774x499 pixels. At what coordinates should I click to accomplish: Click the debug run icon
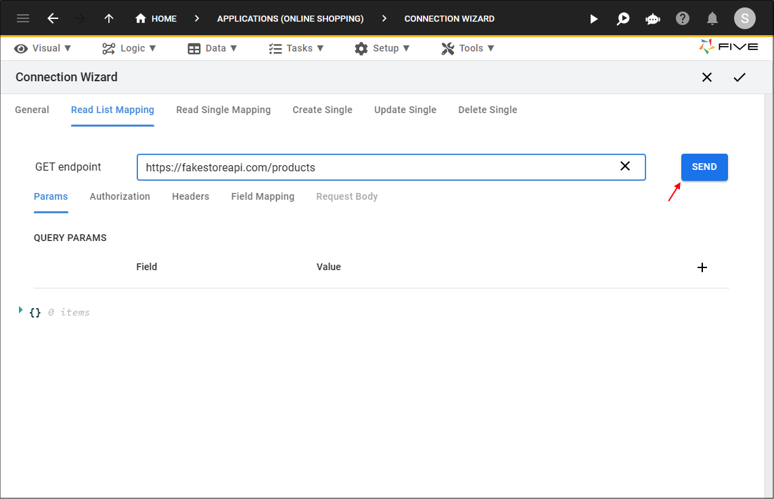623,19
